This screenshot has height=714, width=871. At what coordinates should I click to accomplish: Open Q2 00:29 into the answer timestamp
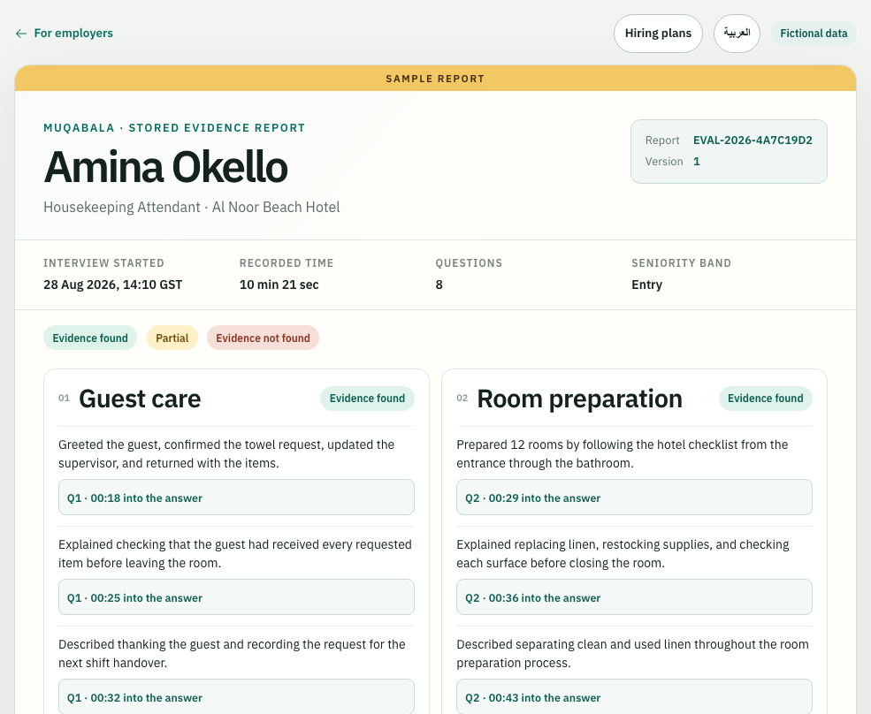point(634,498)
